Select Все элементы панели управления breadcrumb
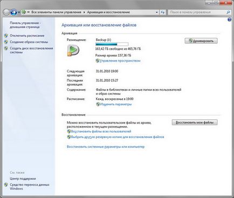 click(56, 12)
